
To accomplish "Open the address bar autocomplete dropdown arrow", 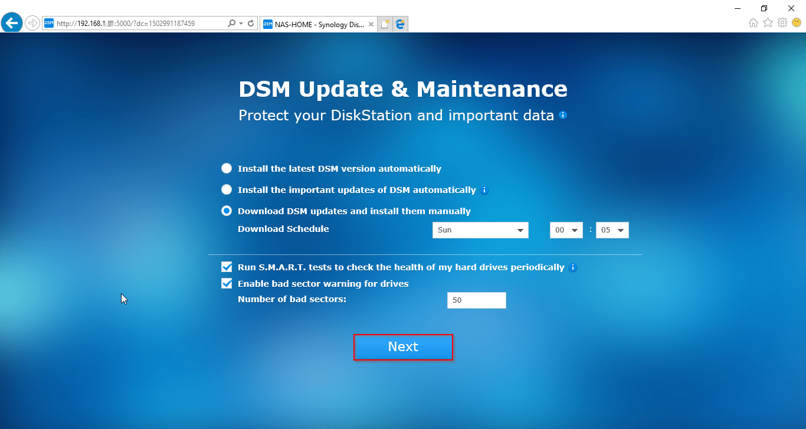I will (x=241, y=24).
